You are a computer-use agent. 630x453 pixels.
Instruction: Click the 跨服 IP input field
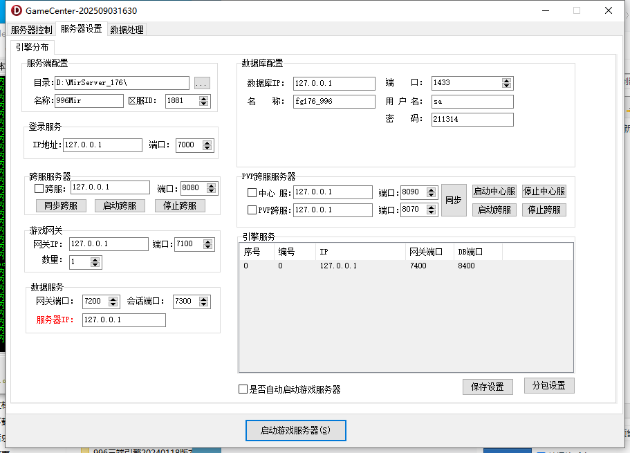point(110,187)
